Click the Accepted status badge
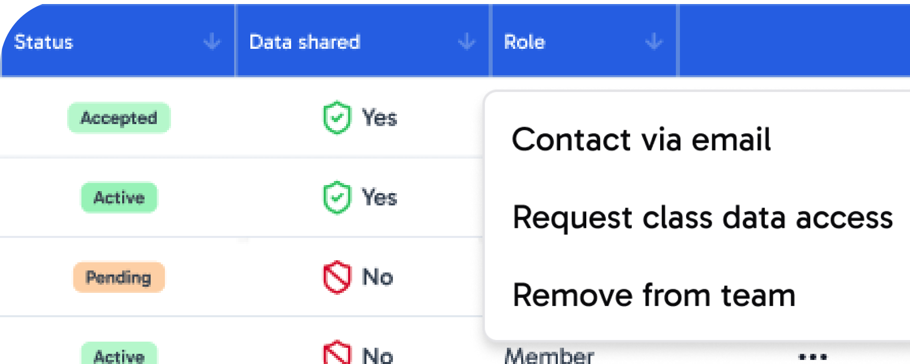 (119, 118)
